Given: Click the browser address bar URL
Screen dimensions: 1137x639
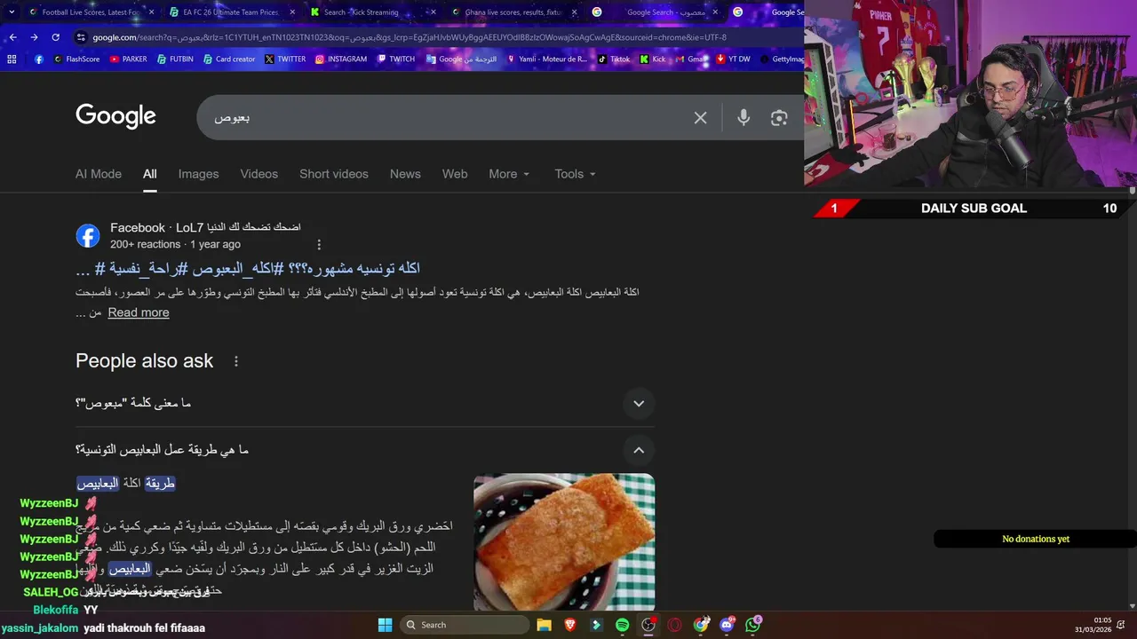Looking at the screenshot, I should [x=409, y=37].
